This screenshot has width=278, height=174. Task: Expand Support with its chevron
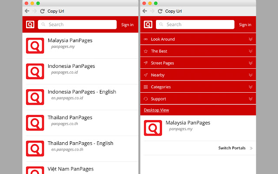tap(251, 99)
